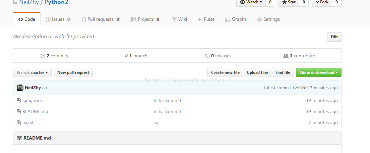Click Upload files button

(x=258, y=72)
